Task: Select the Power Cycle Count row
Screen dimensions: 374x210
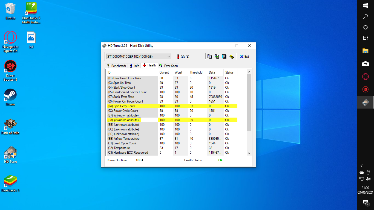Action: pos(172,111)
